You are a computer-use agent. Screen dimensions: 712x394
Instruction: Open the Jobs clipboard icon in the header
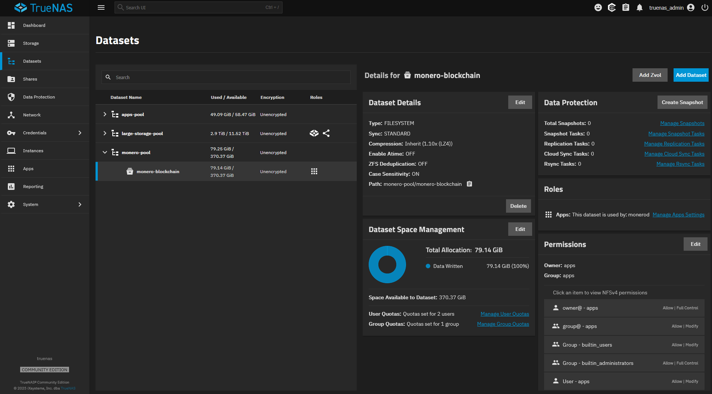(626, 7)
